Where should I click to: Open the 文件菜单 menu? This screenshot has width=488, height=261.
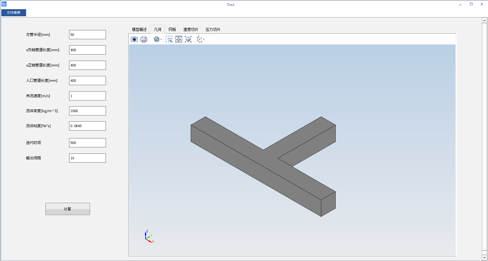click(x=14, y=13)
